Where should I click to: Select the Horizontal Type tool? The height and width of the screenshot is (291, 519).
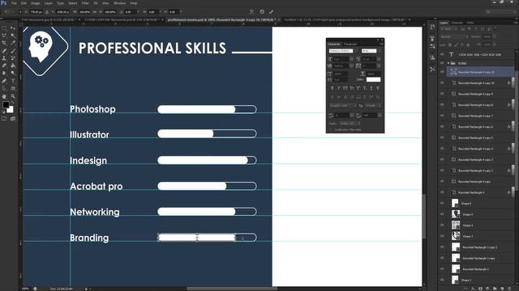(x=13, y=81)
